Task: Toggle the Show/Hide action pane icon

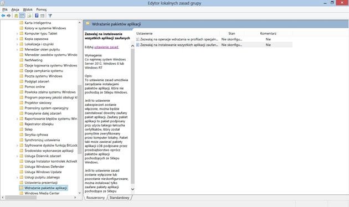Action: (x=42, y=15)
